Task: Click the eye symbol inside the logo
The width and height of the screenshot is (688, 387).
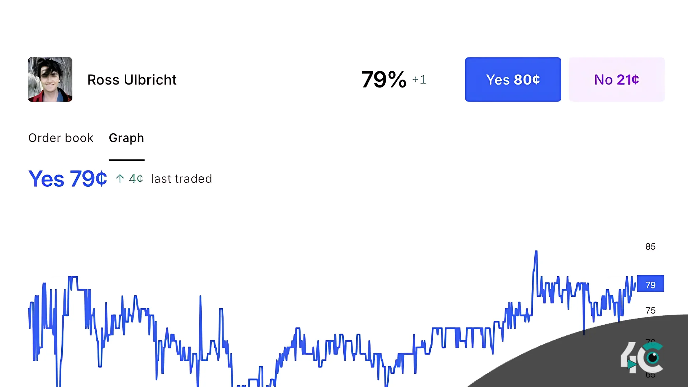Action: point(653,357)
